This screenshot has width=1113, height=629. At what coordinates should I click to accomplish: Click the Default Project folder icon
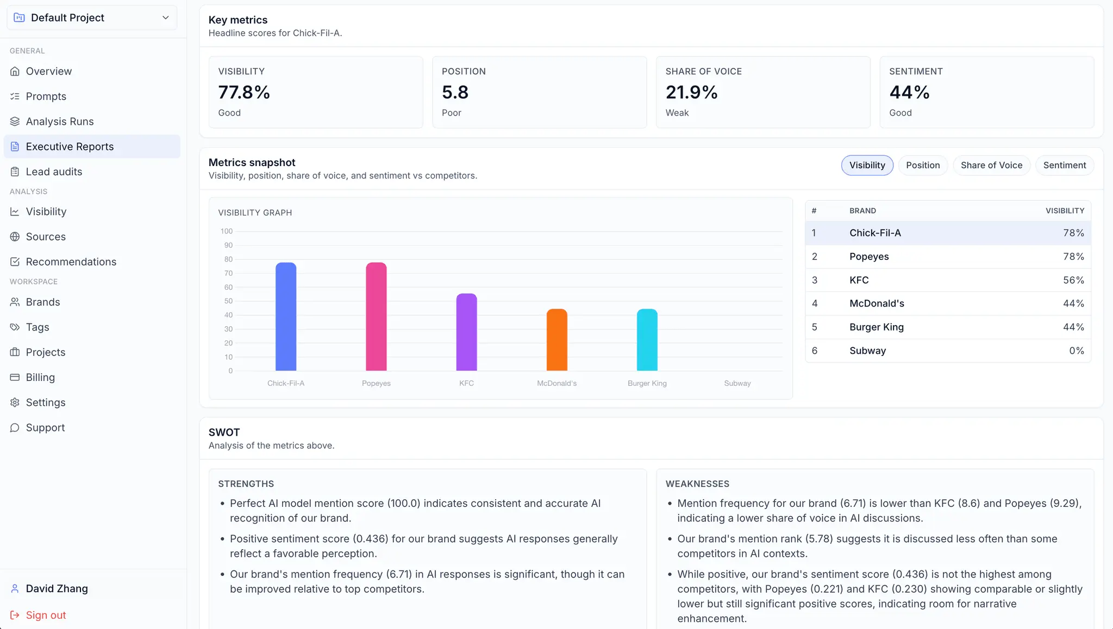tap(19, 18)
